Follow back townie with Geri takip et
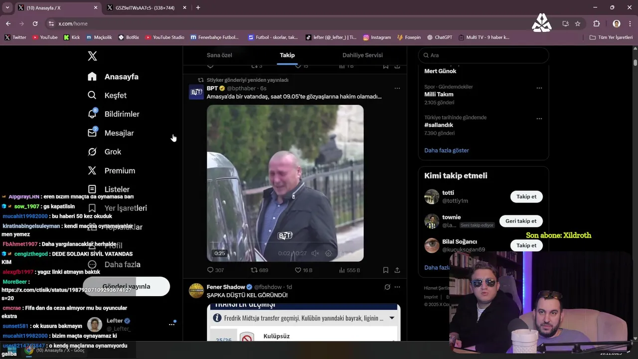The width and height of the screenshot is (638, 359). coord(521,221)
